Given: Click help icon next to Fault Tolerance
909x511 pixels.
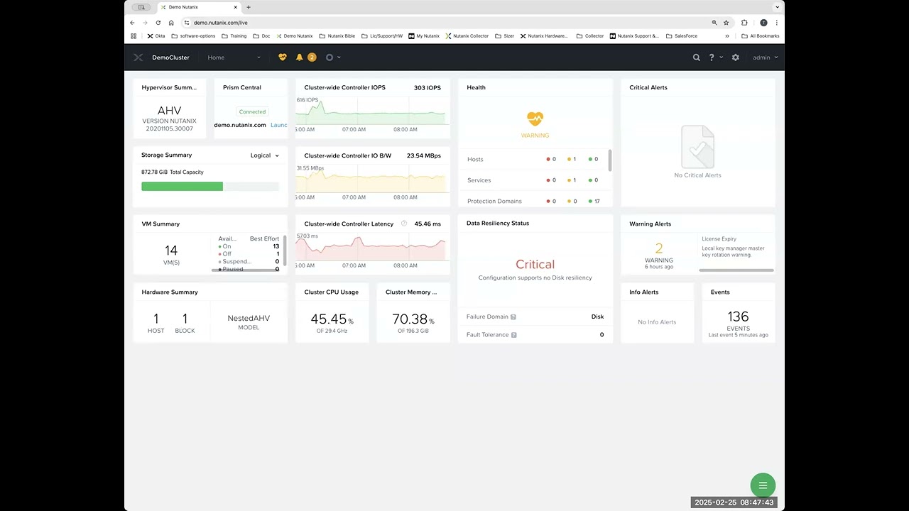Looking at the screenshot, I should coord(513,335).
